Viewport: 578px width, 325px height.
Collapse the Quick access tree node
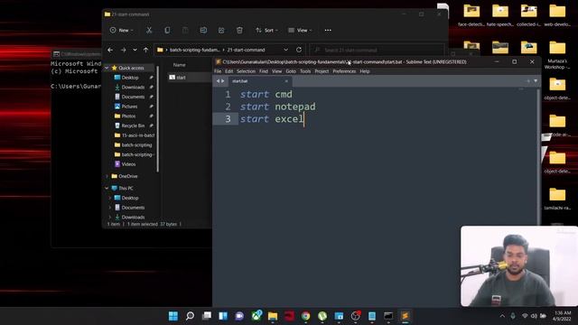point(107,68)
